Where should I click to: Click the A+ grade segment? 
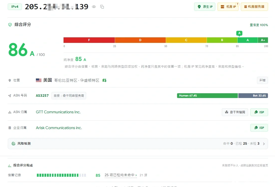click(x=263, y=40)
